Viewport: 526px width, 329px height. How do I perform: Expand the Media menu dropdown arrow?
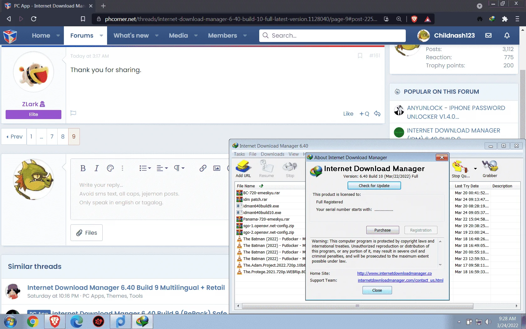(196, 36)
